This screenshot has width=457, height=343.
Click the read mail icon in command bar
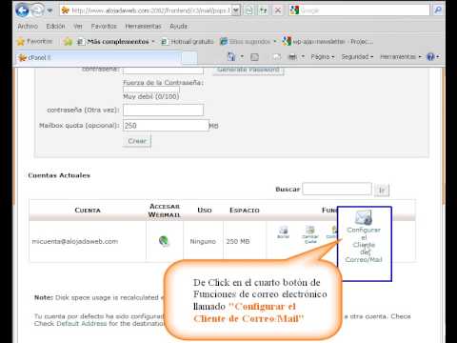pos(277,57)
